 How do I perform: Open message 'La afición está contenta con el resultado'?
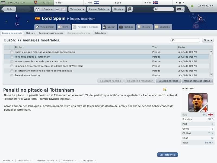pyautogui.click(x=107, y=66)
